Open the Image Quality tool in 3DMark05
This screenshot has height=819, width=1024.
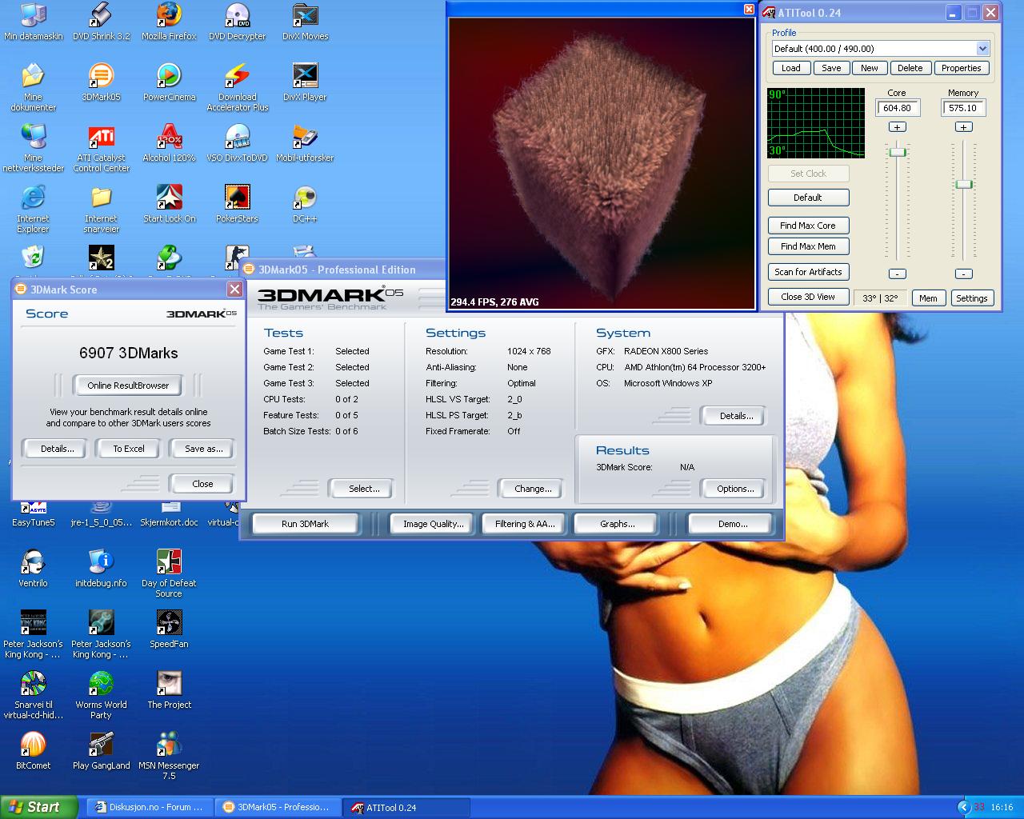pyautogui.click(x=433, y=524)
